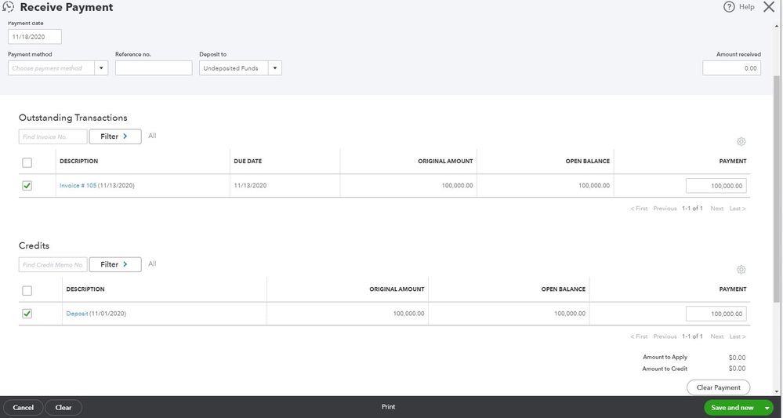Toggle select-all checkbox in Outstanding Transactions
Image resolution: width=783 pixels, height=418 pixels.
tap(27, 162)
